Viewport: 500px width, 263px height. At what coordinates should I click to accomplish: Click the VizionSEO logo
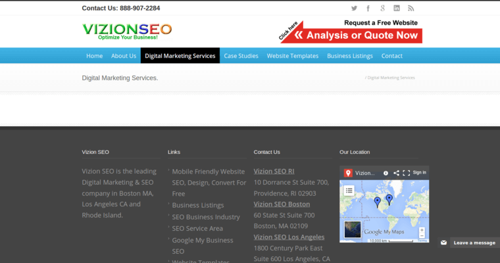click(127, 32)
